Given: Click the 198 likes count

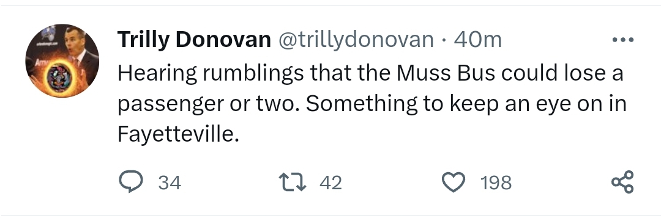Looking at the screenshot, I should pyautogui.click(x=496, y=183).
